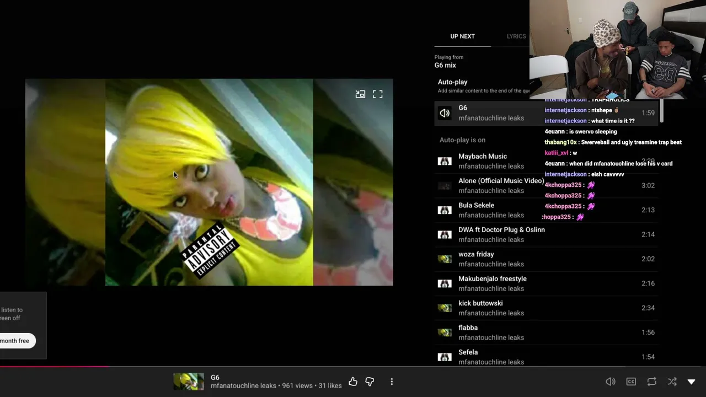Open the artist link under woza friday

click(x=491, y=264)
